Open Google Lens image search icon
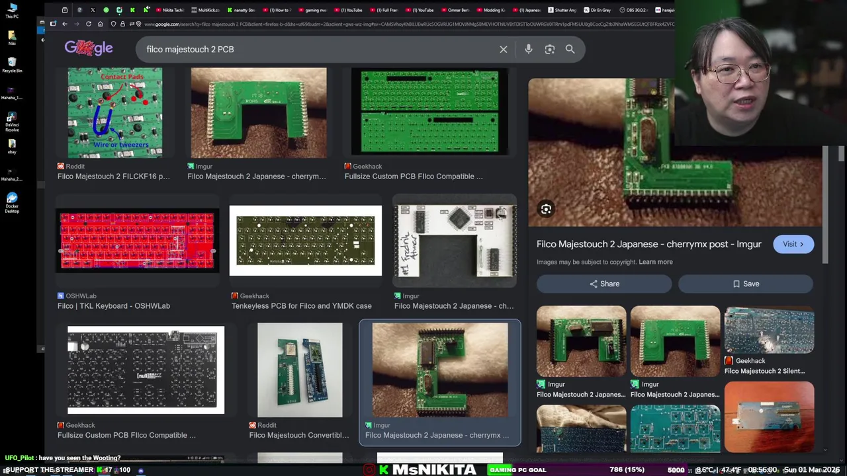Image resolution: width=847 pixels, height=476 pixels. pyautogui.click(x=549, y=49)
